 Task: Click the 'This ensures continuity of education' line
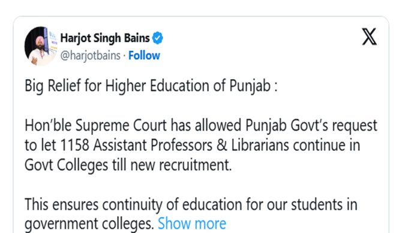pyautogui.click(x=191, y=204)
